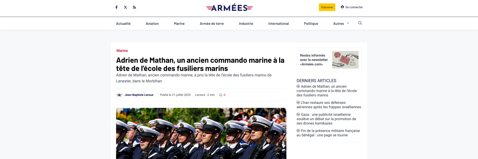Open the Politique navigation item

311,24
